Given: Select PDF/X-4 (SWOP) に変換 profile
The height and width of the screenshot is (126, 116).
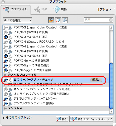Looking at the screenshot, I should pyautogui.click(x=56, y=51).
